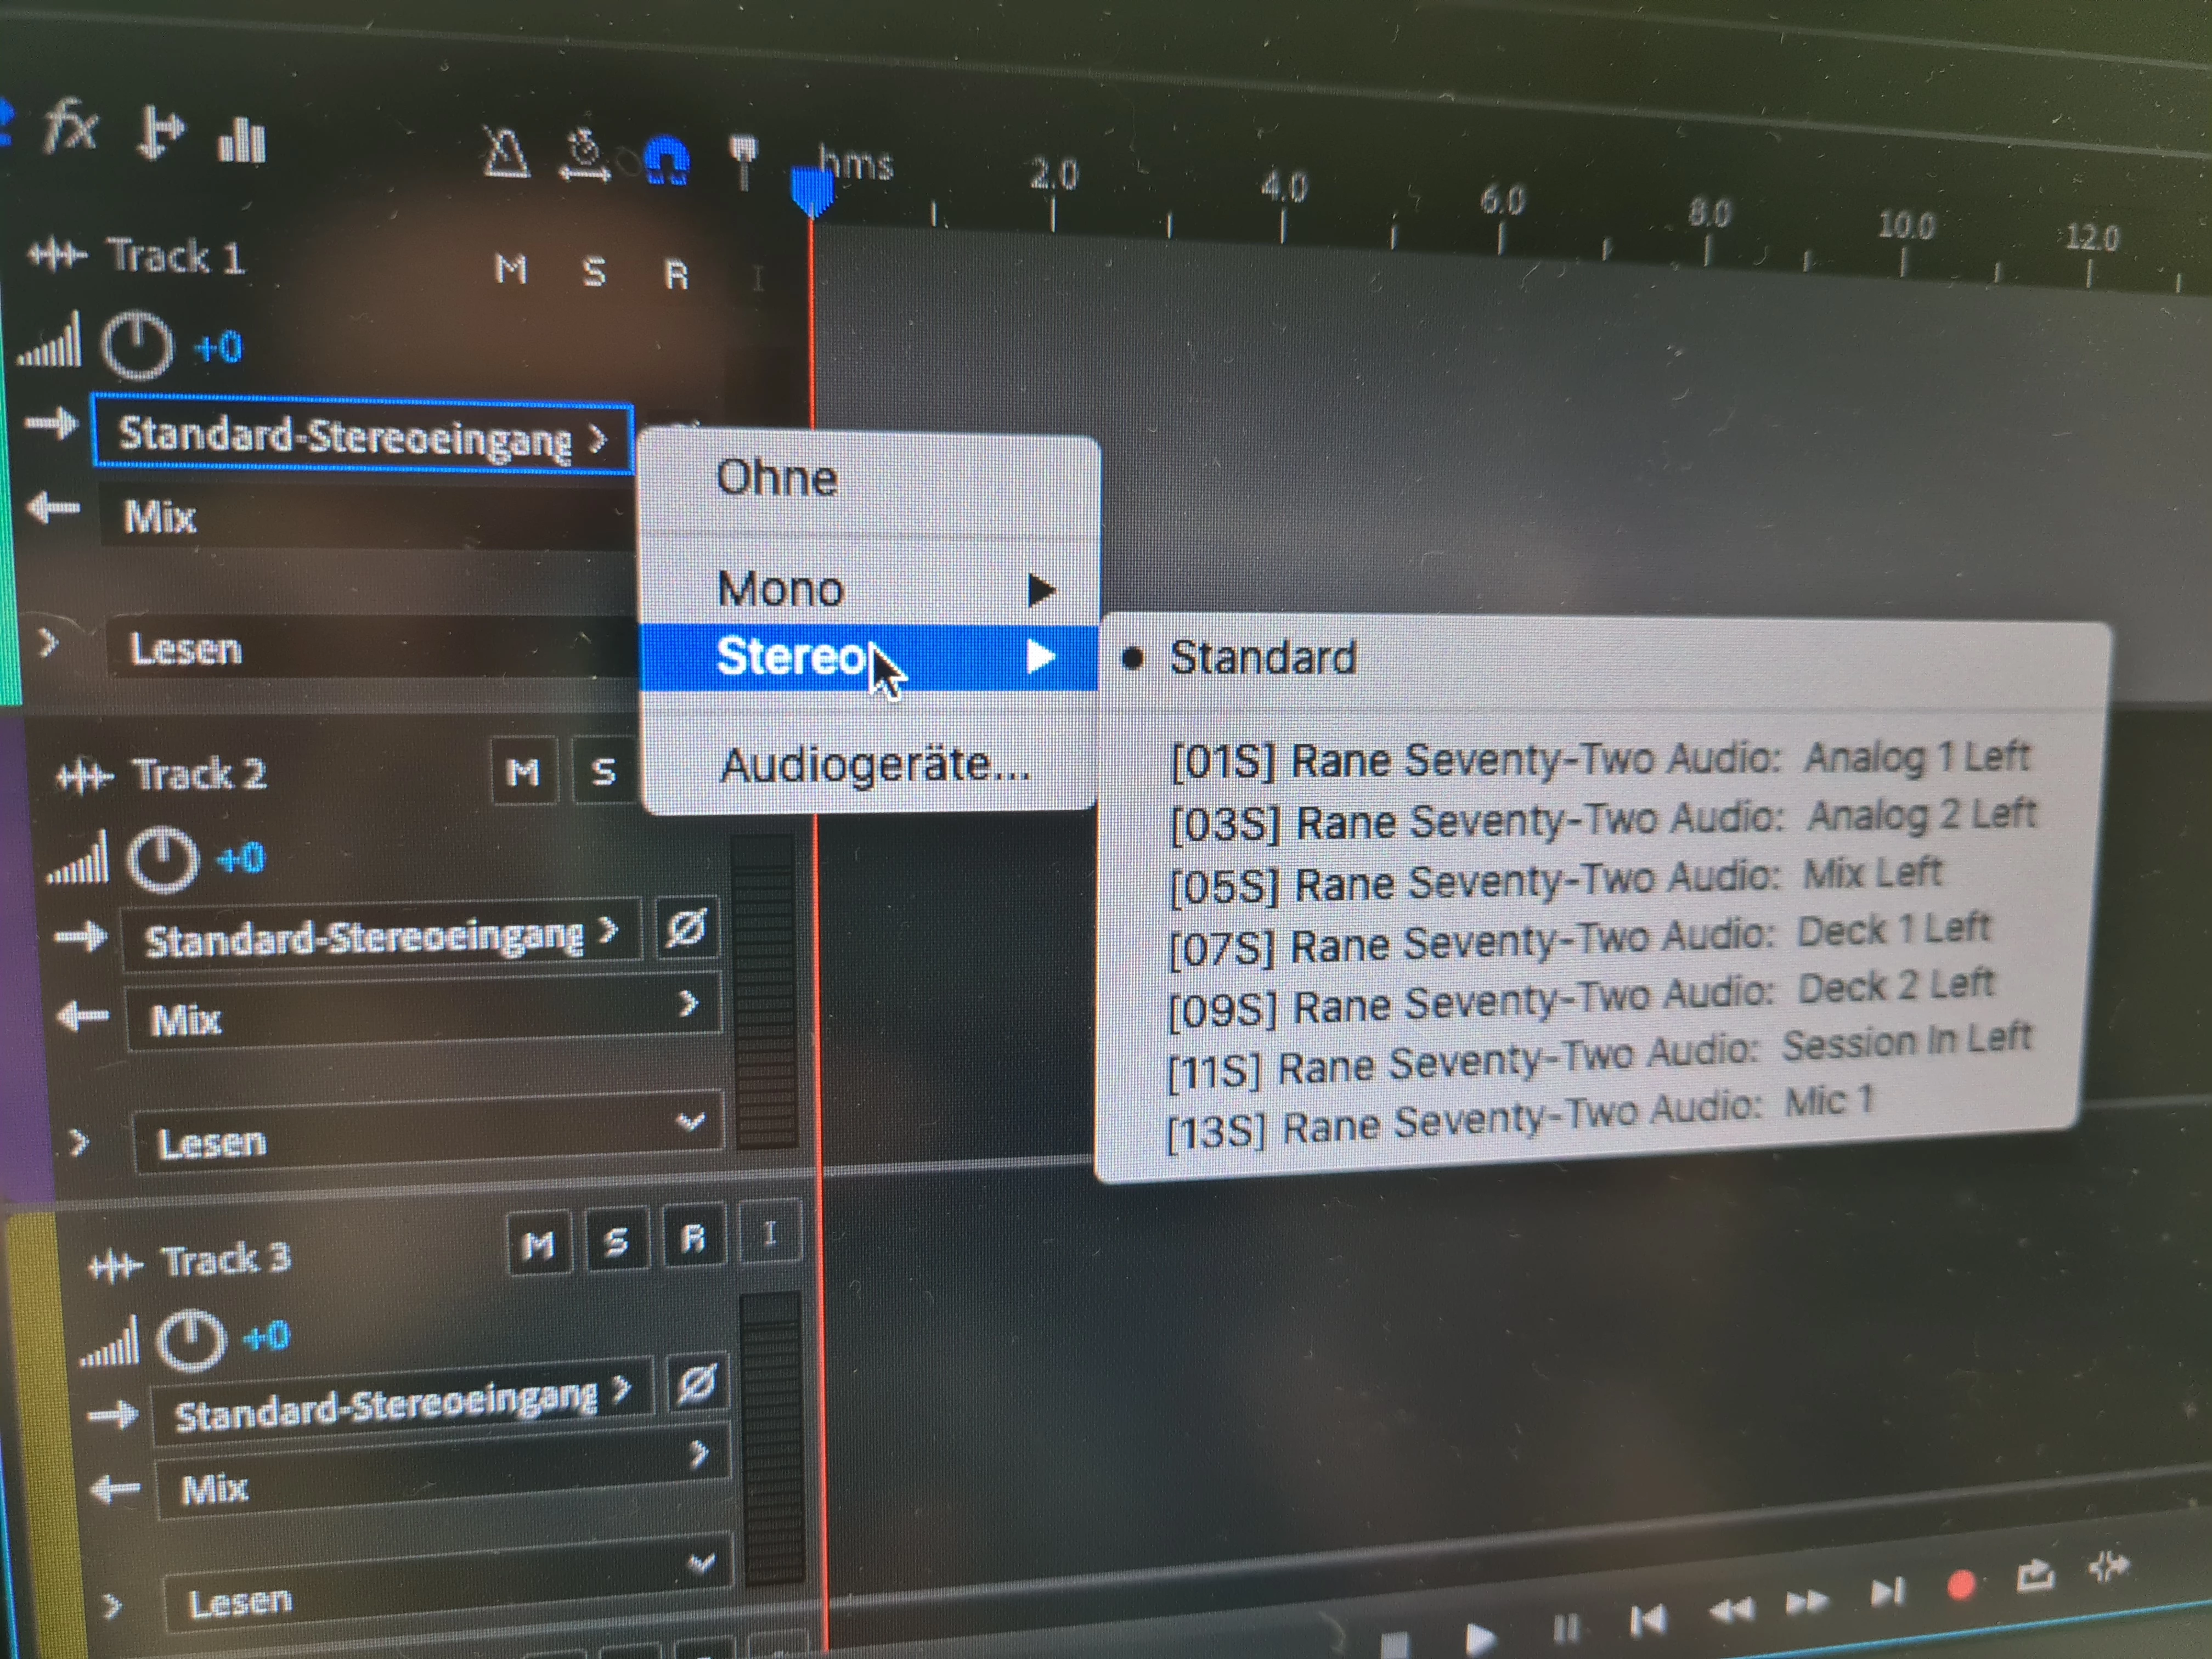The image size is (2212, 1659).
Task: Open Audiogeräte... settings entry
Action: [873, 766]
